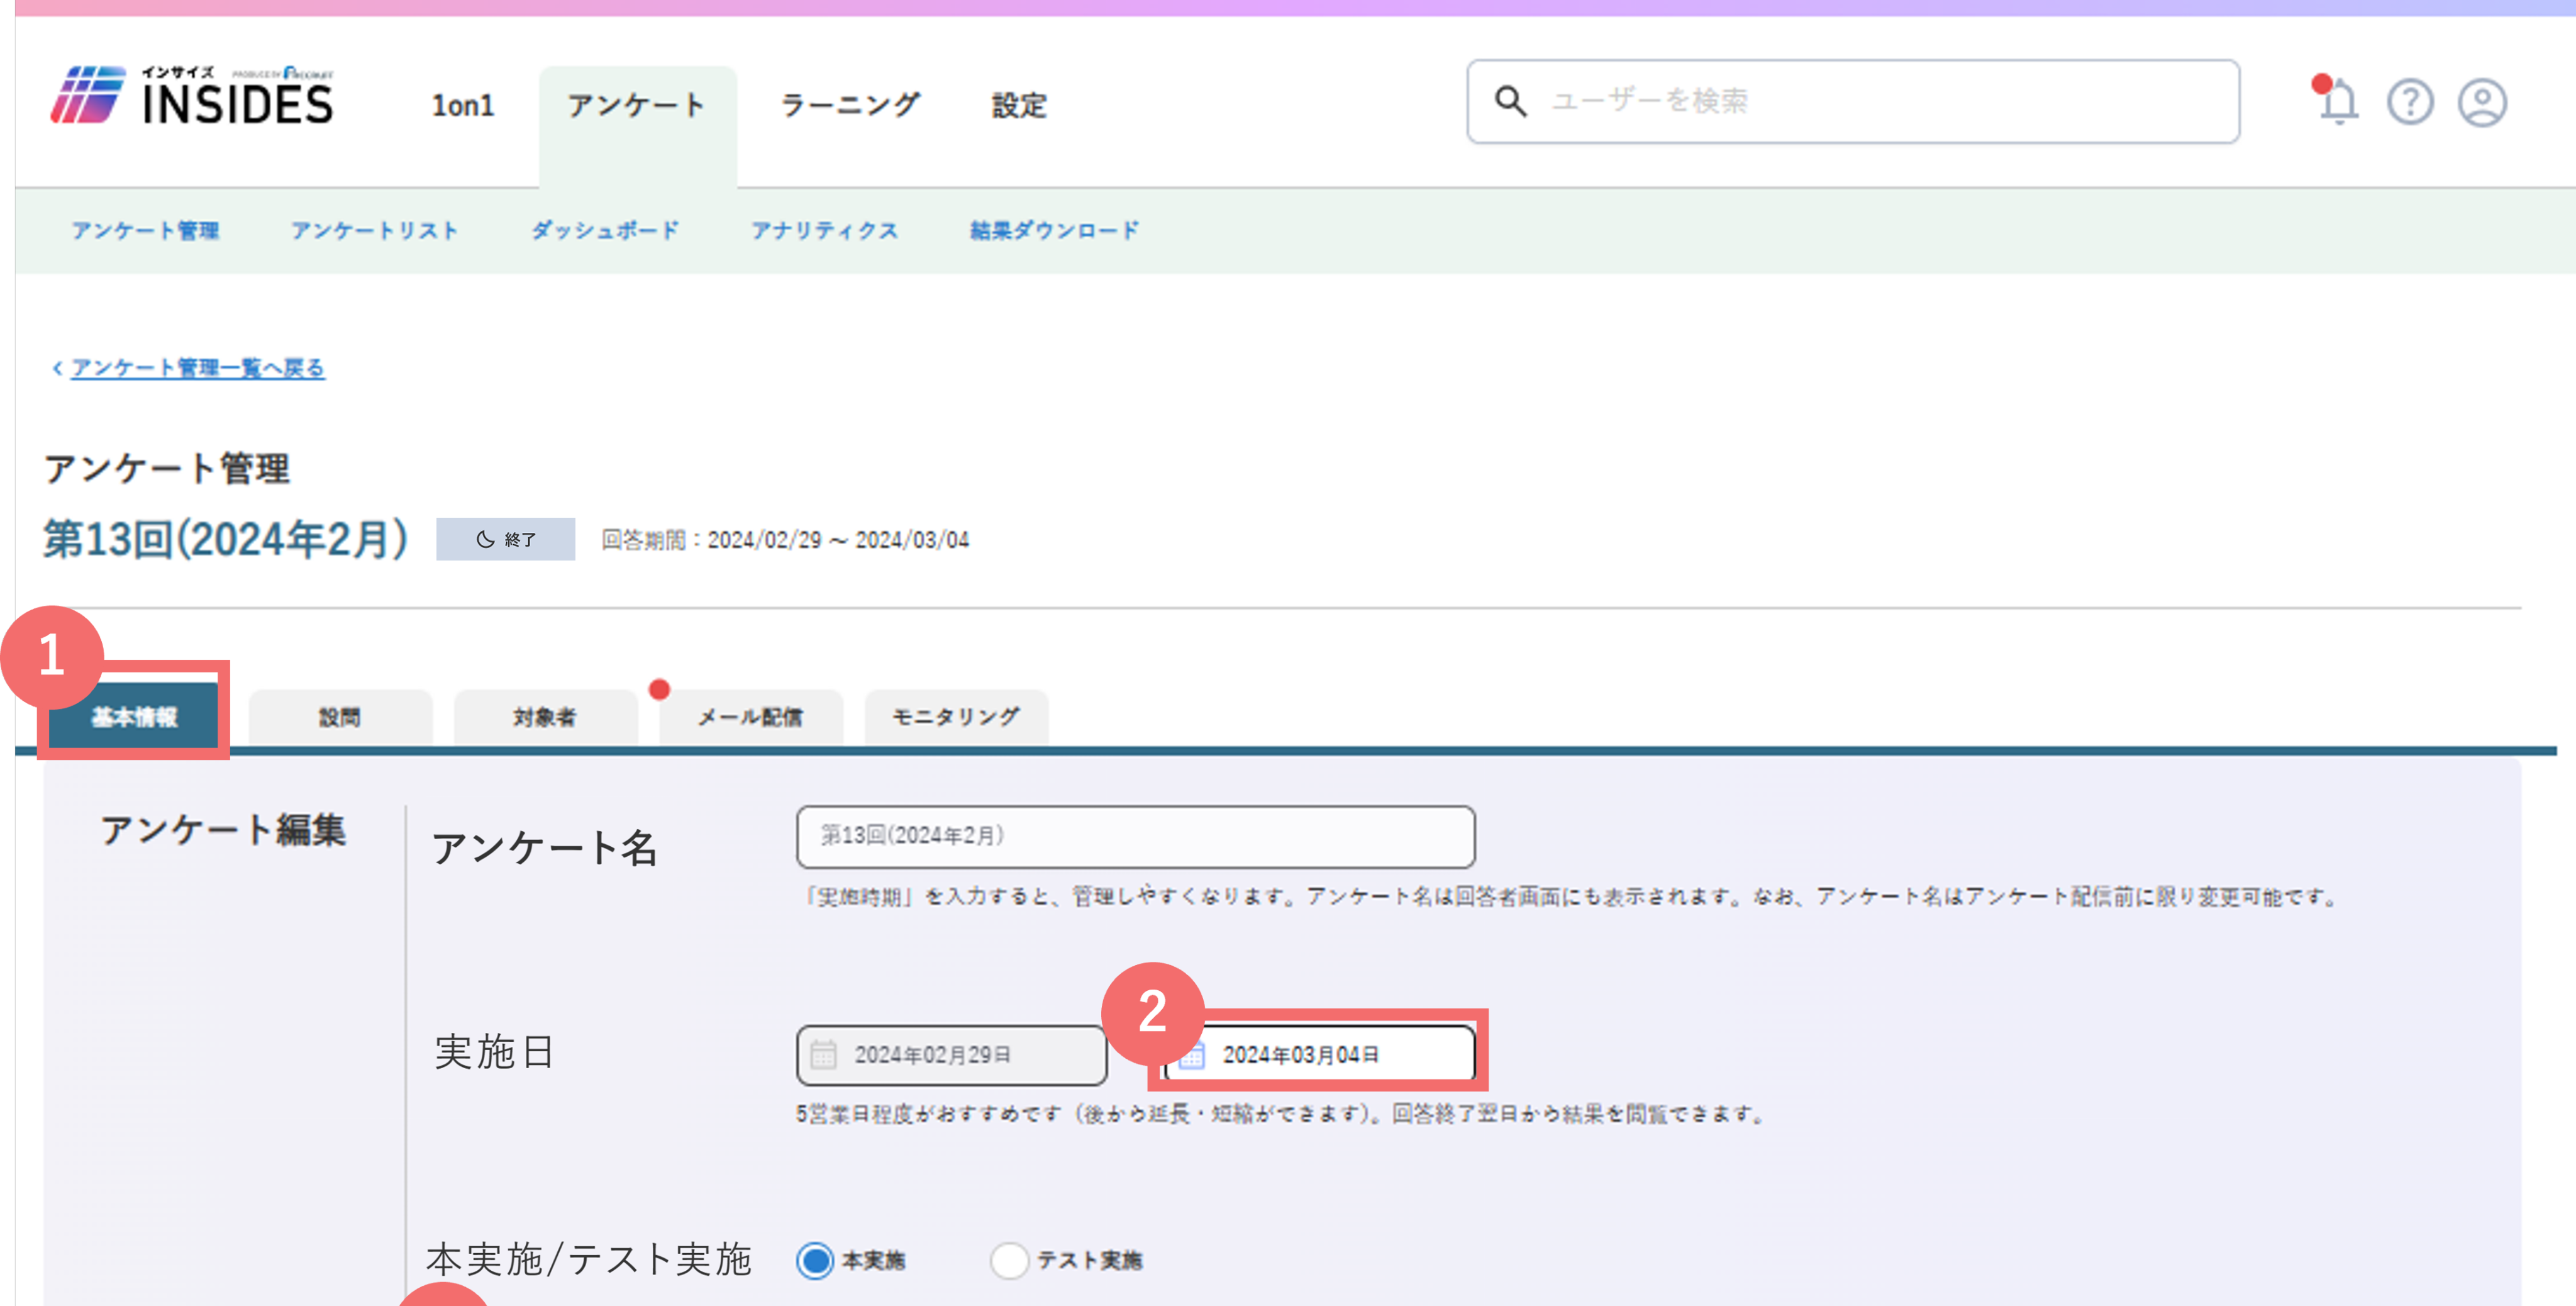Switch to the 設問 tab
Viewport: 2576px width, 1306px height.
(x=340, y=717)
